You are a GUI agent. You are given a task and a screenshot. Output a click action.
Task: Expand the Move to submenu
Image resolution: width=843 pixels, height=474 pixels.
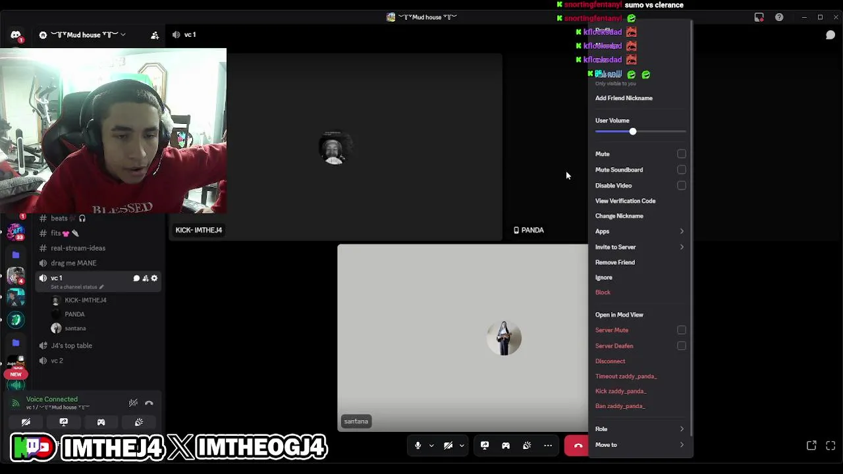pos(640,445)
